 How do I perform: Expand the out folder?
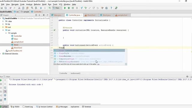pos(3,27)
